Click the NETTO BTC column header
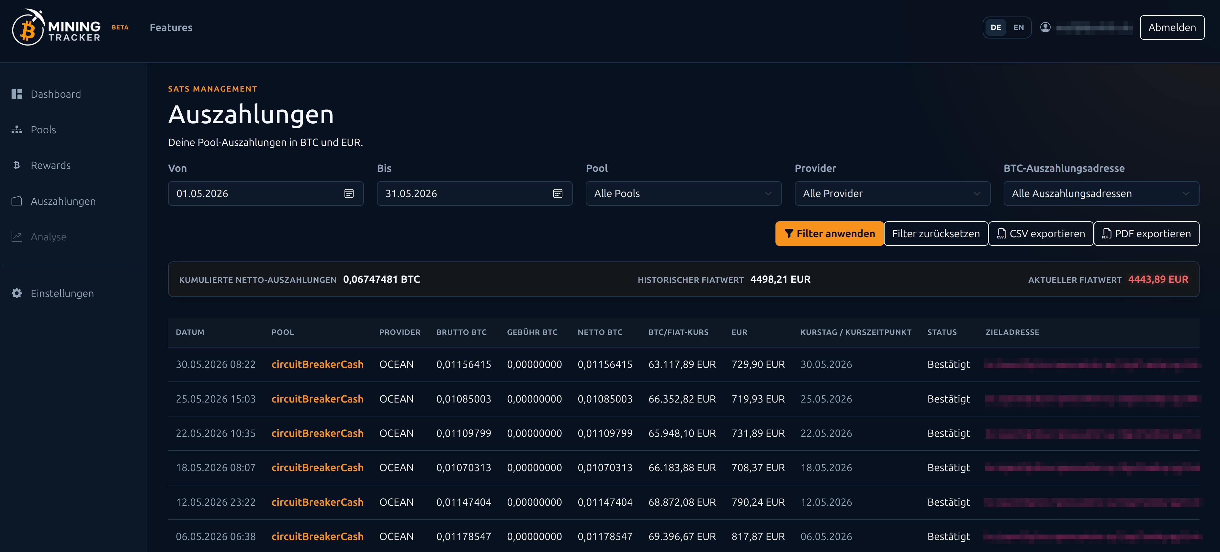This screenshot has width=1220, height=552. click(x=600, y=332)
